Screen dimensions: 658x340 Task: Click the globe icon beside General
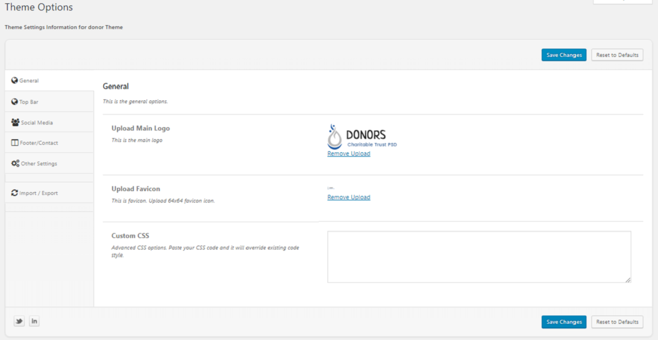[15, 80]
